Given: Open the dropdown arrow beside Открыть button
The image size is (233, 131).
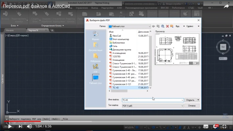Looking at the screenshot, I should pyautogui.click(x=198, y=100).
